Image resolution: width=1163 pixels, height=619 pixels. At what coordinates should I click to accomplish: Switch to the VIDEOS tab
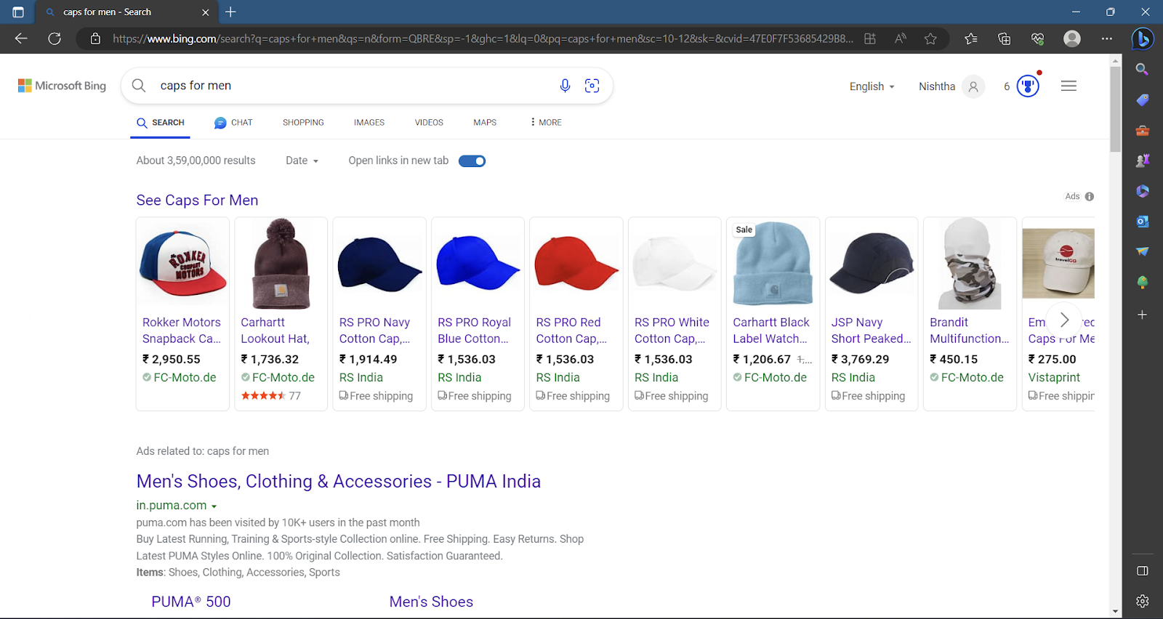429,123
